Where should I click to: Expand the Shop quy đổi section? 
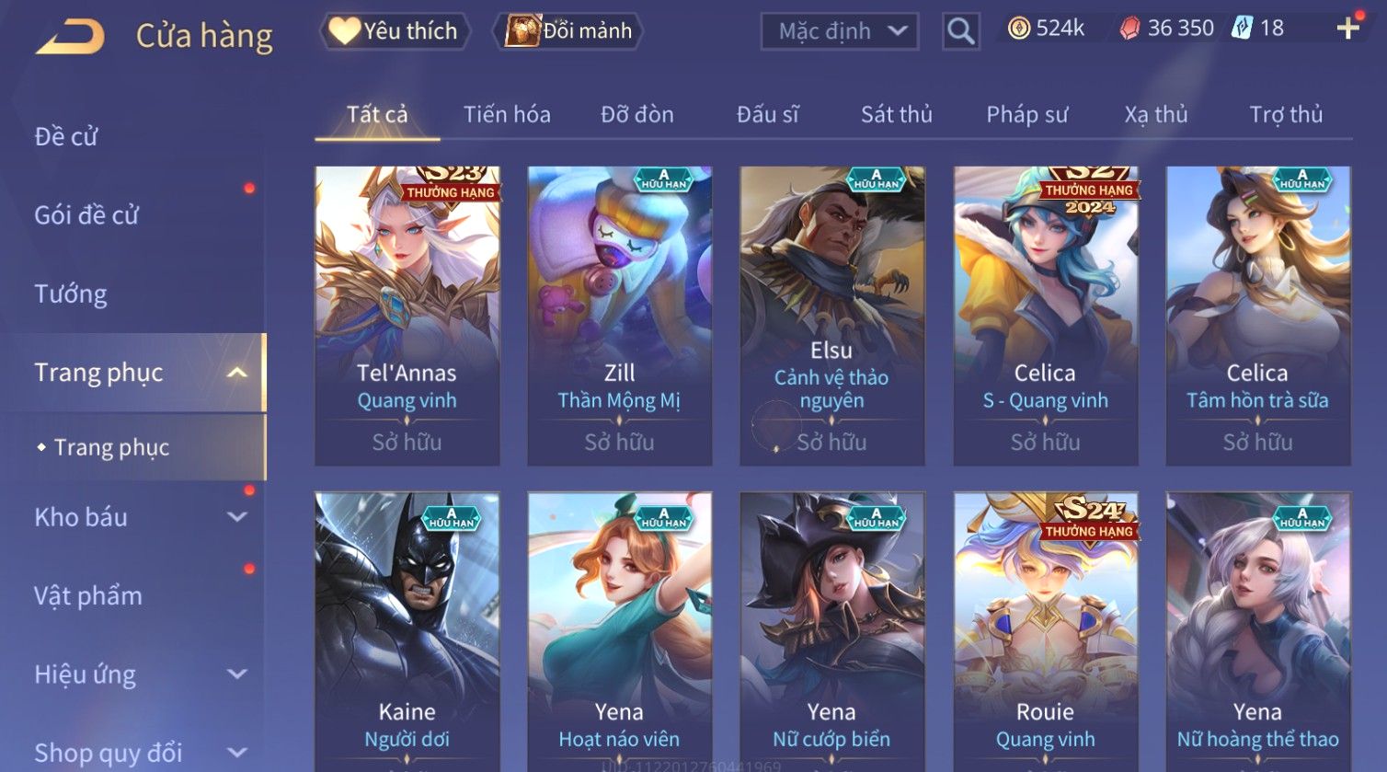[237, 753]
